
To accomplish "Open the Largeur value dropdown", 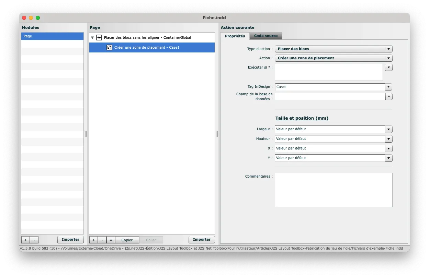I will click(388, 130).
